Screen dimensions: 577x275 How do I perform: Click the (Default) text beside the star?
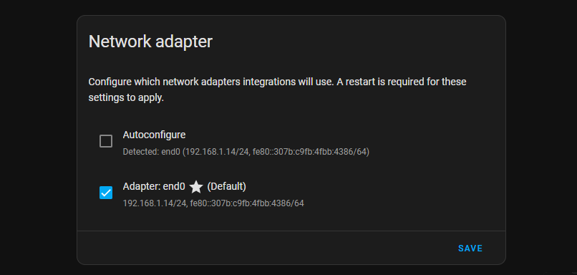tap(226, 187)
